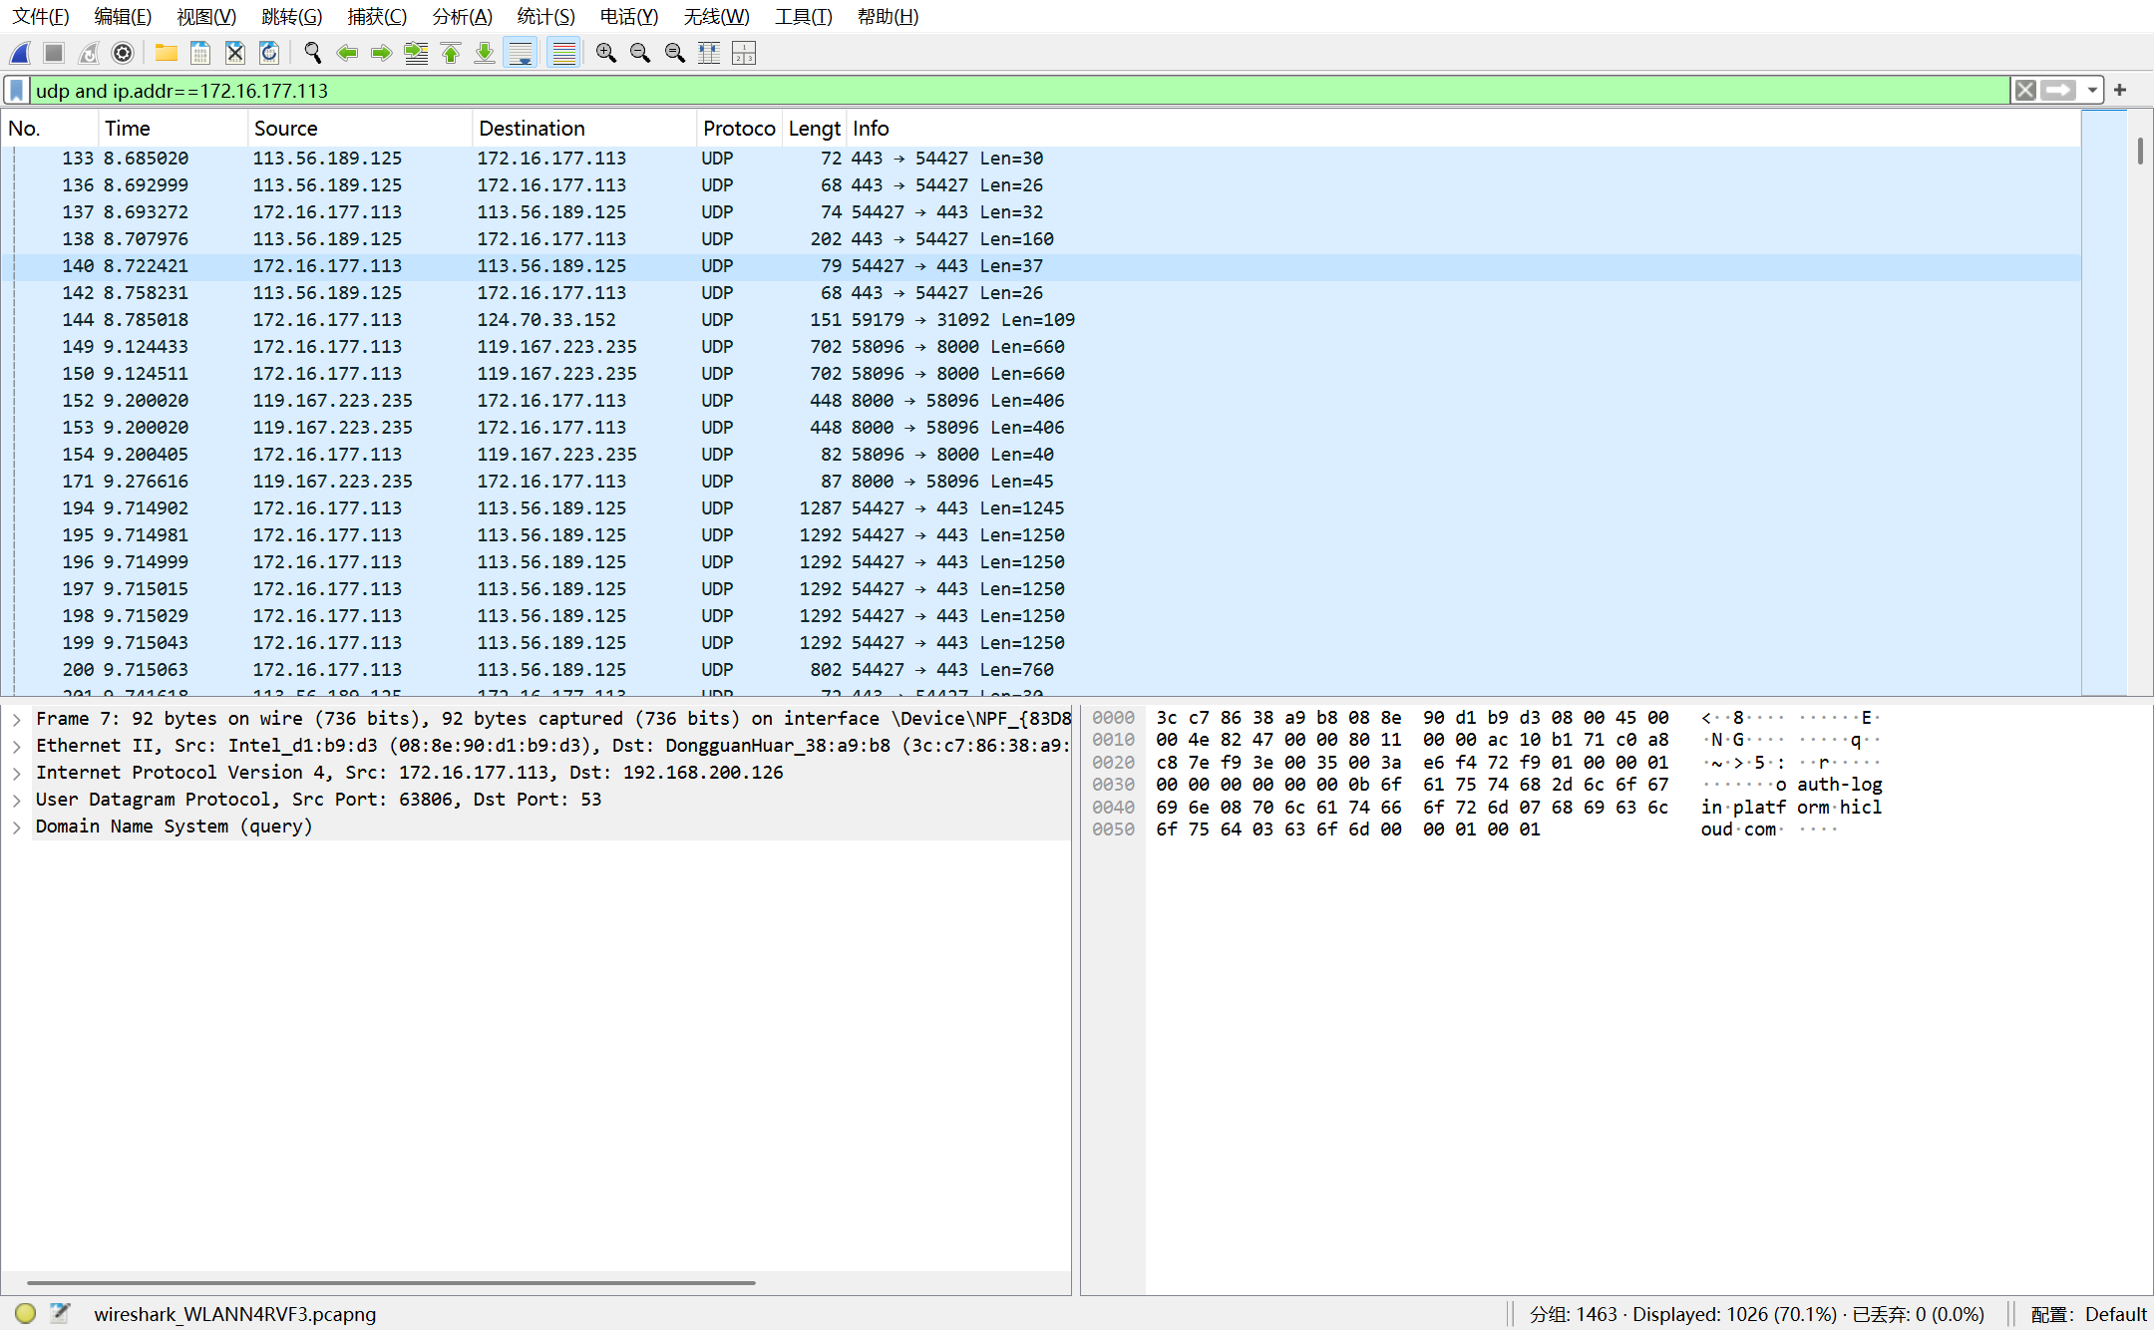
Task: Toggle auto-scroll during live capture
Action: click(521, 53)
